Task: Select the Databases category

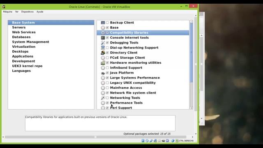Action: pyautogui.click(x=51, y=37)
